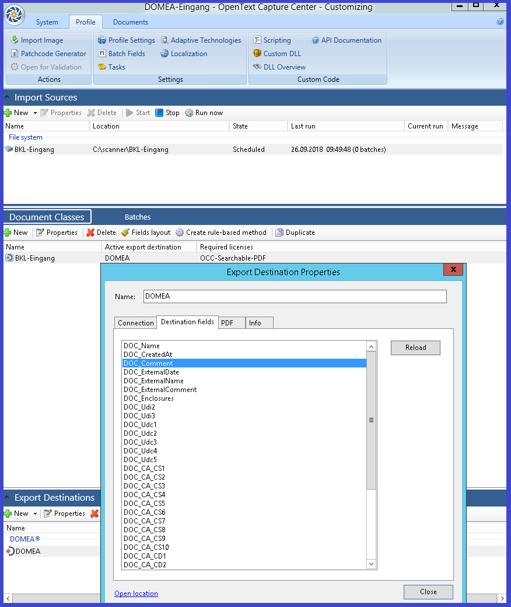Click the Name input field

pos(295,297)
